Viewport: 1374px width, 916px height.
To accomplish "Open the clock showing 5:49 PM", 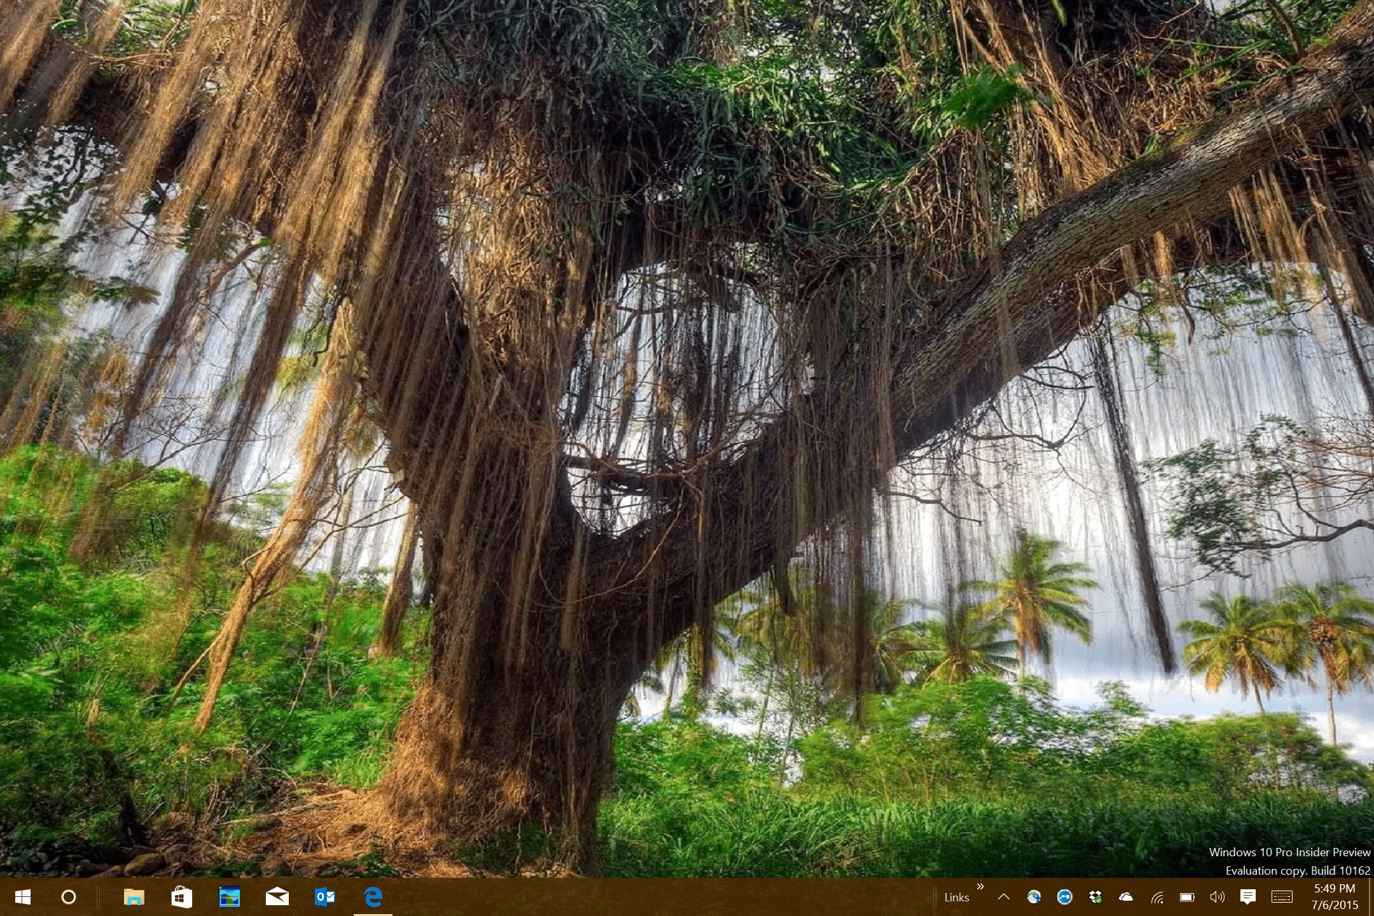I will pos(1335,897).
